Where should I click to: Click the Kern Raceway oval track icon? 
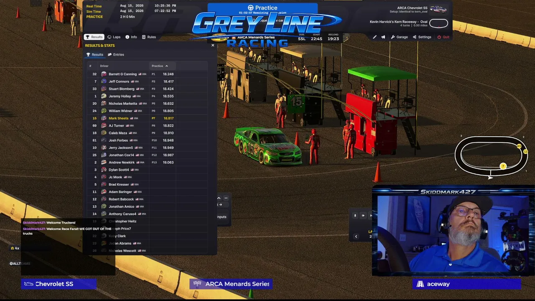tap(438, 23)
